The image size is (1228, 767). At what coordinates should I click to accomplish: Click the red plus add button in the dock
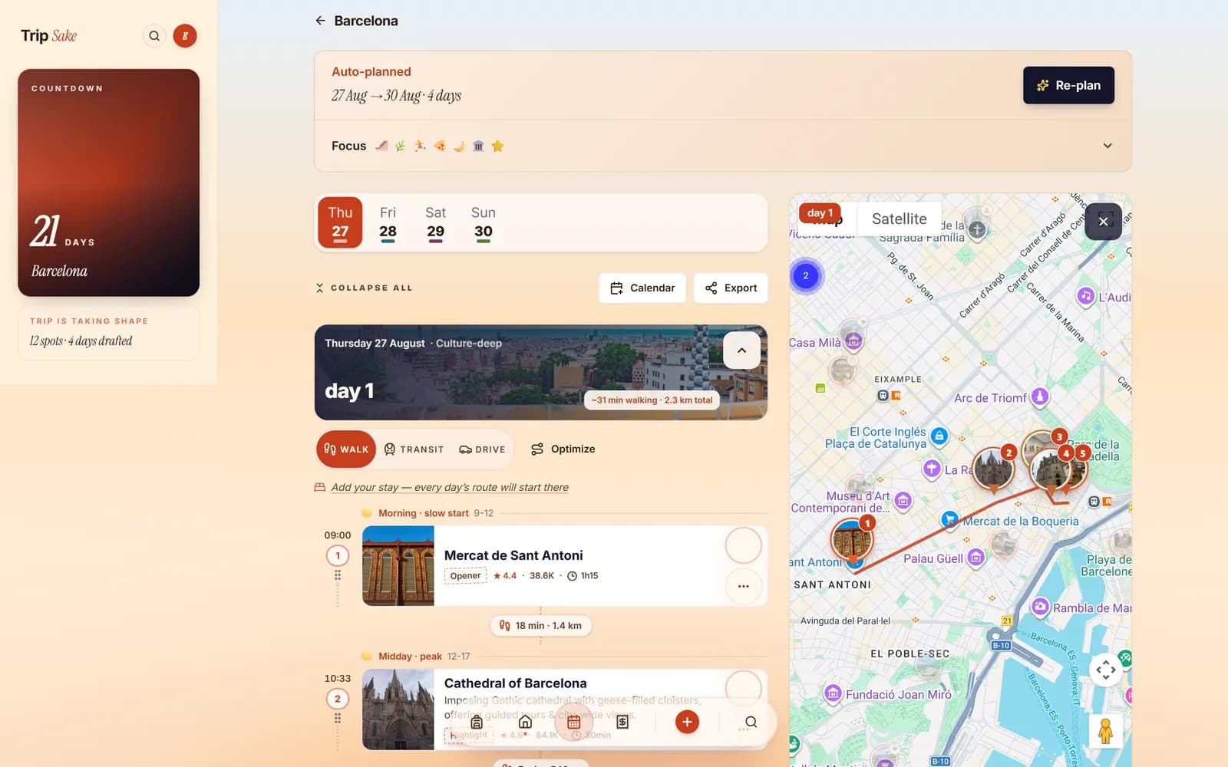pyautogui.click(x=687, y=722)
